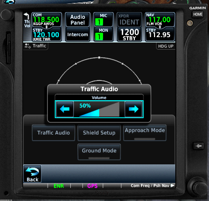The height and width of the screenshot is (201, 209).
Task: Click the upper left volume knob
Action: [x=7, y=15]
